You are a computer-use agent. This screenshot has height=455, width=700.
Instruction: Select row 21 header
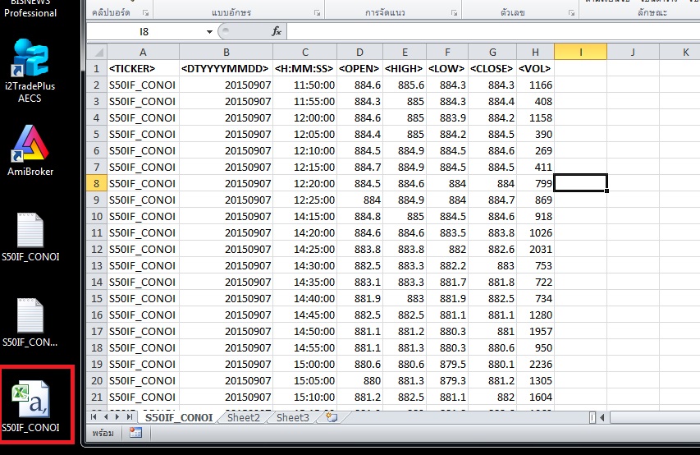97,397
